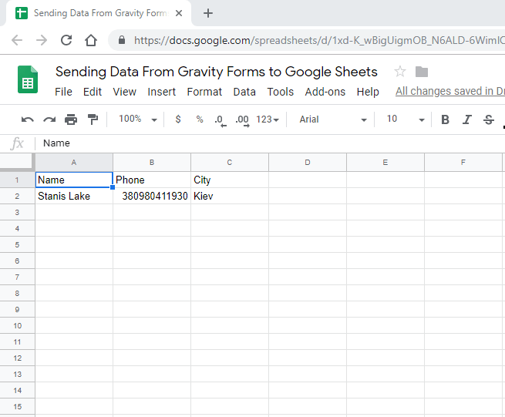Decrease decimal places icon

click(x=221, y=120)
